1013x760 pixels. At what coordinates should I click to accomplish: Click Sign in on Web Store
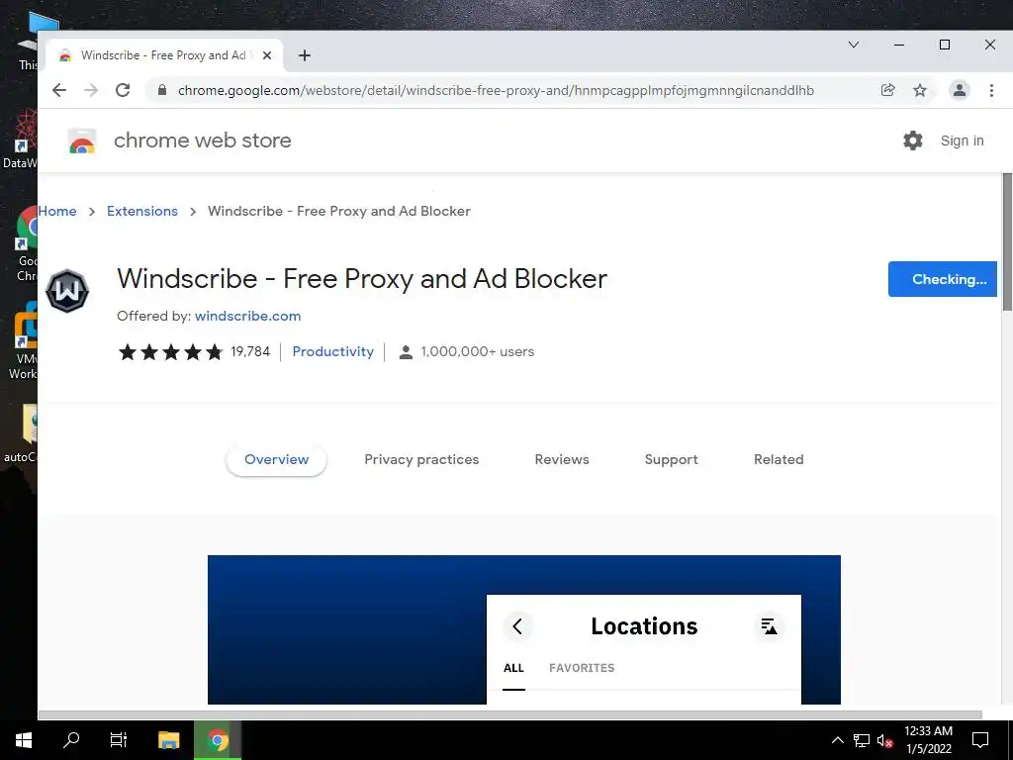[x=962, y=141]
